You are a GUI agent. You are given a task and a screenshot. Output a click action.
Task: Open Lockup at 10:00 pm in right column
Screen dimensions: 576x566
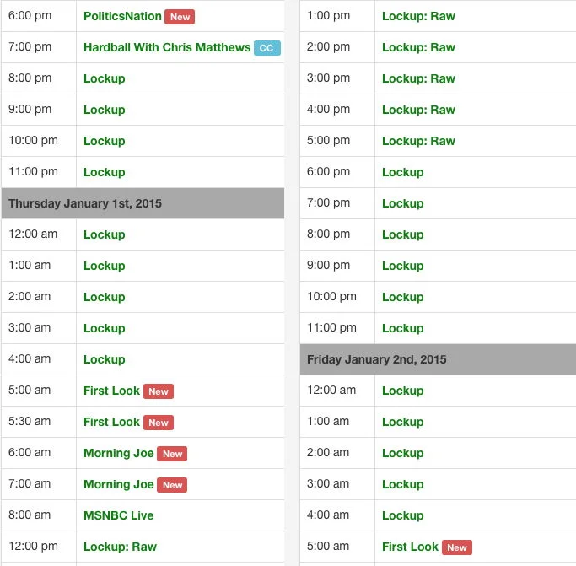point(403,297)
